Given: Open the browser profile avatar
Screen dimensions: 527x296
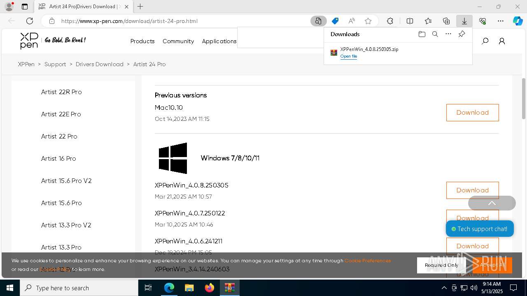Looking at the screenshot, I should (x=9, y=7).
